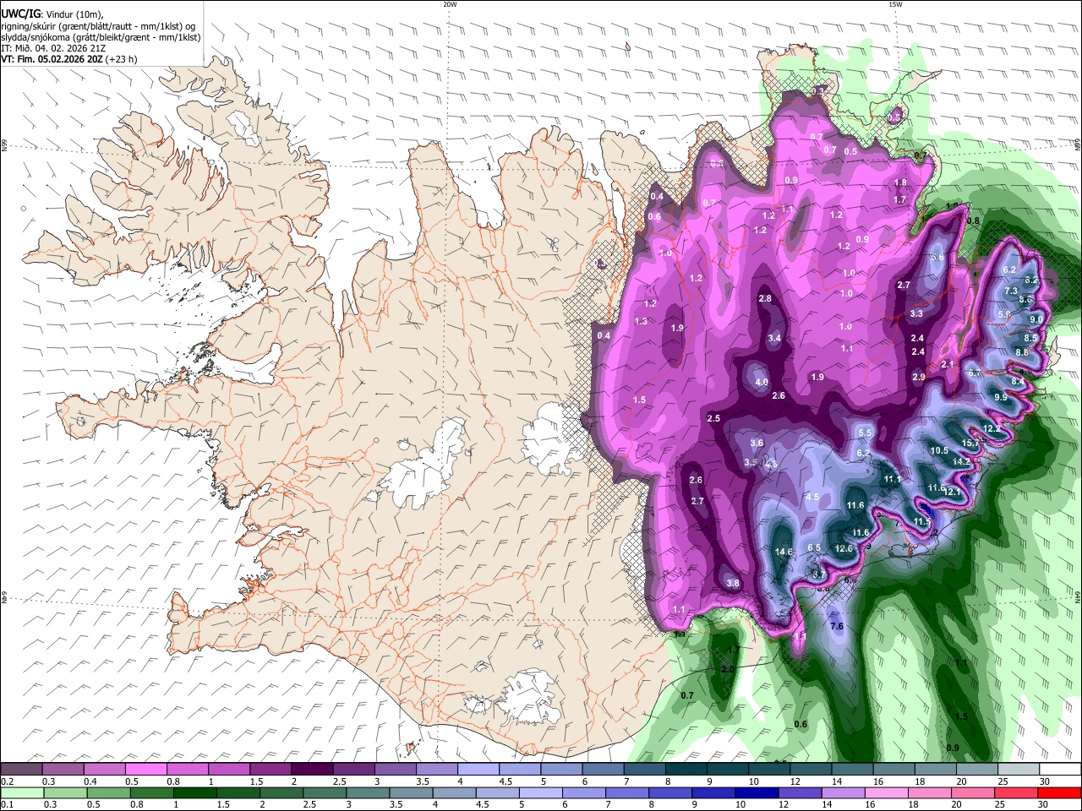Click the 12.6 precipitation value on map

pyautogui.click(x=844, y=548)
